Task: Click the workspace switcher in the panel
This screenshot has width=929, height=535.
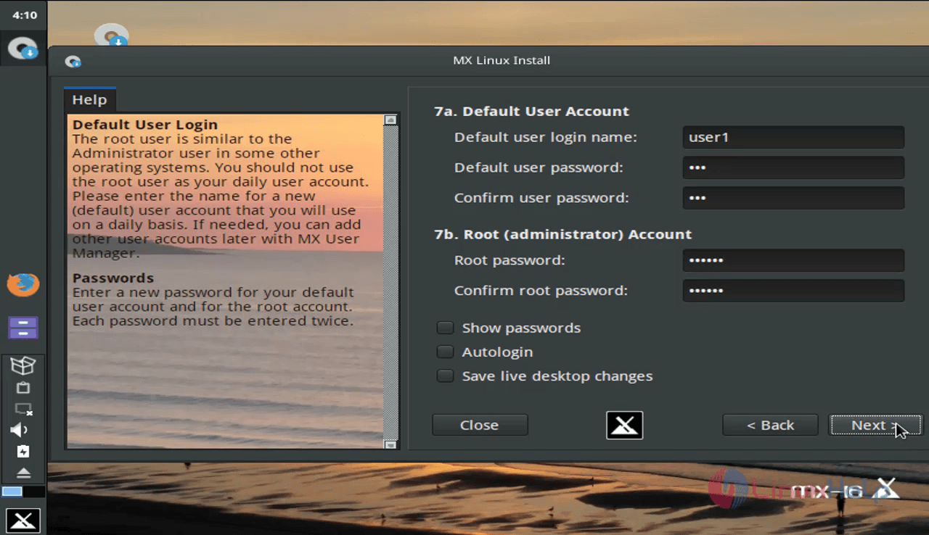Action: [x=22, y=492]
